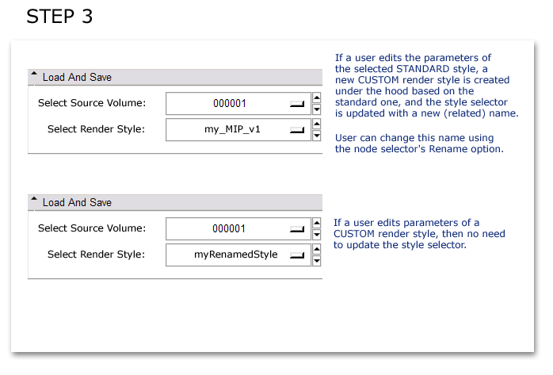Screen dimensions: 553x375
Task: Click menu indicator icon in first panel's 000001 box
Action: pyautogui.click(x=297, y=104)
